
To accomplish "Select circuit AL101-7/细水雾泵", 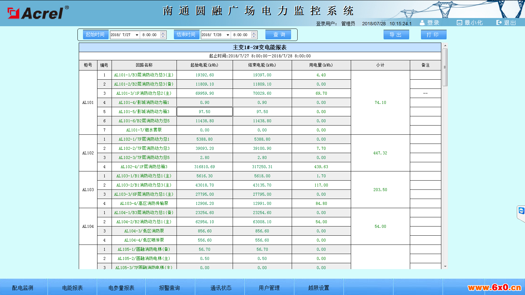I will [x=144, y=130].
